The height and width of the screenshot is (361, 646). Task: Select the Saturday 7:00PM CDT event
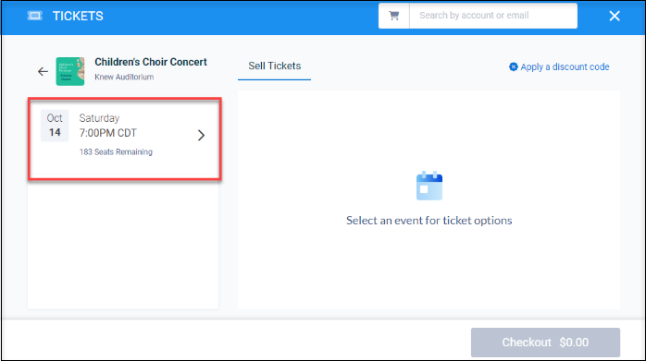pyautogui.click(x=124, y=138)
